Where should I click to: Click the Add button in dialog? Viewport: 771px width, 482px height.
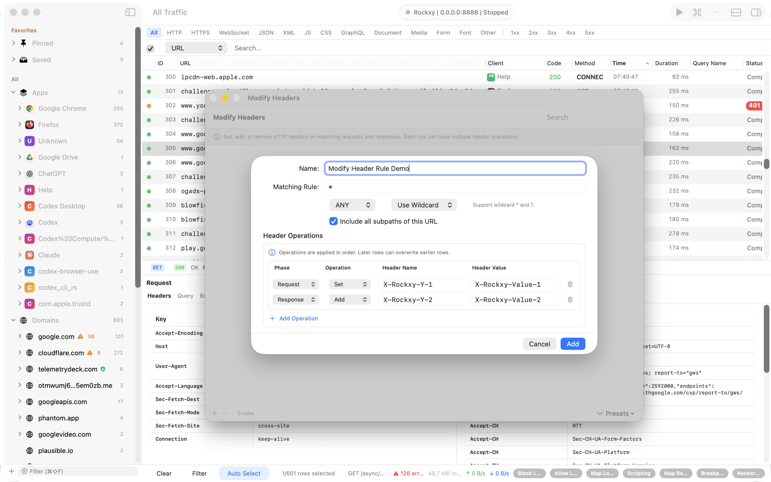(x=573, y=344)
